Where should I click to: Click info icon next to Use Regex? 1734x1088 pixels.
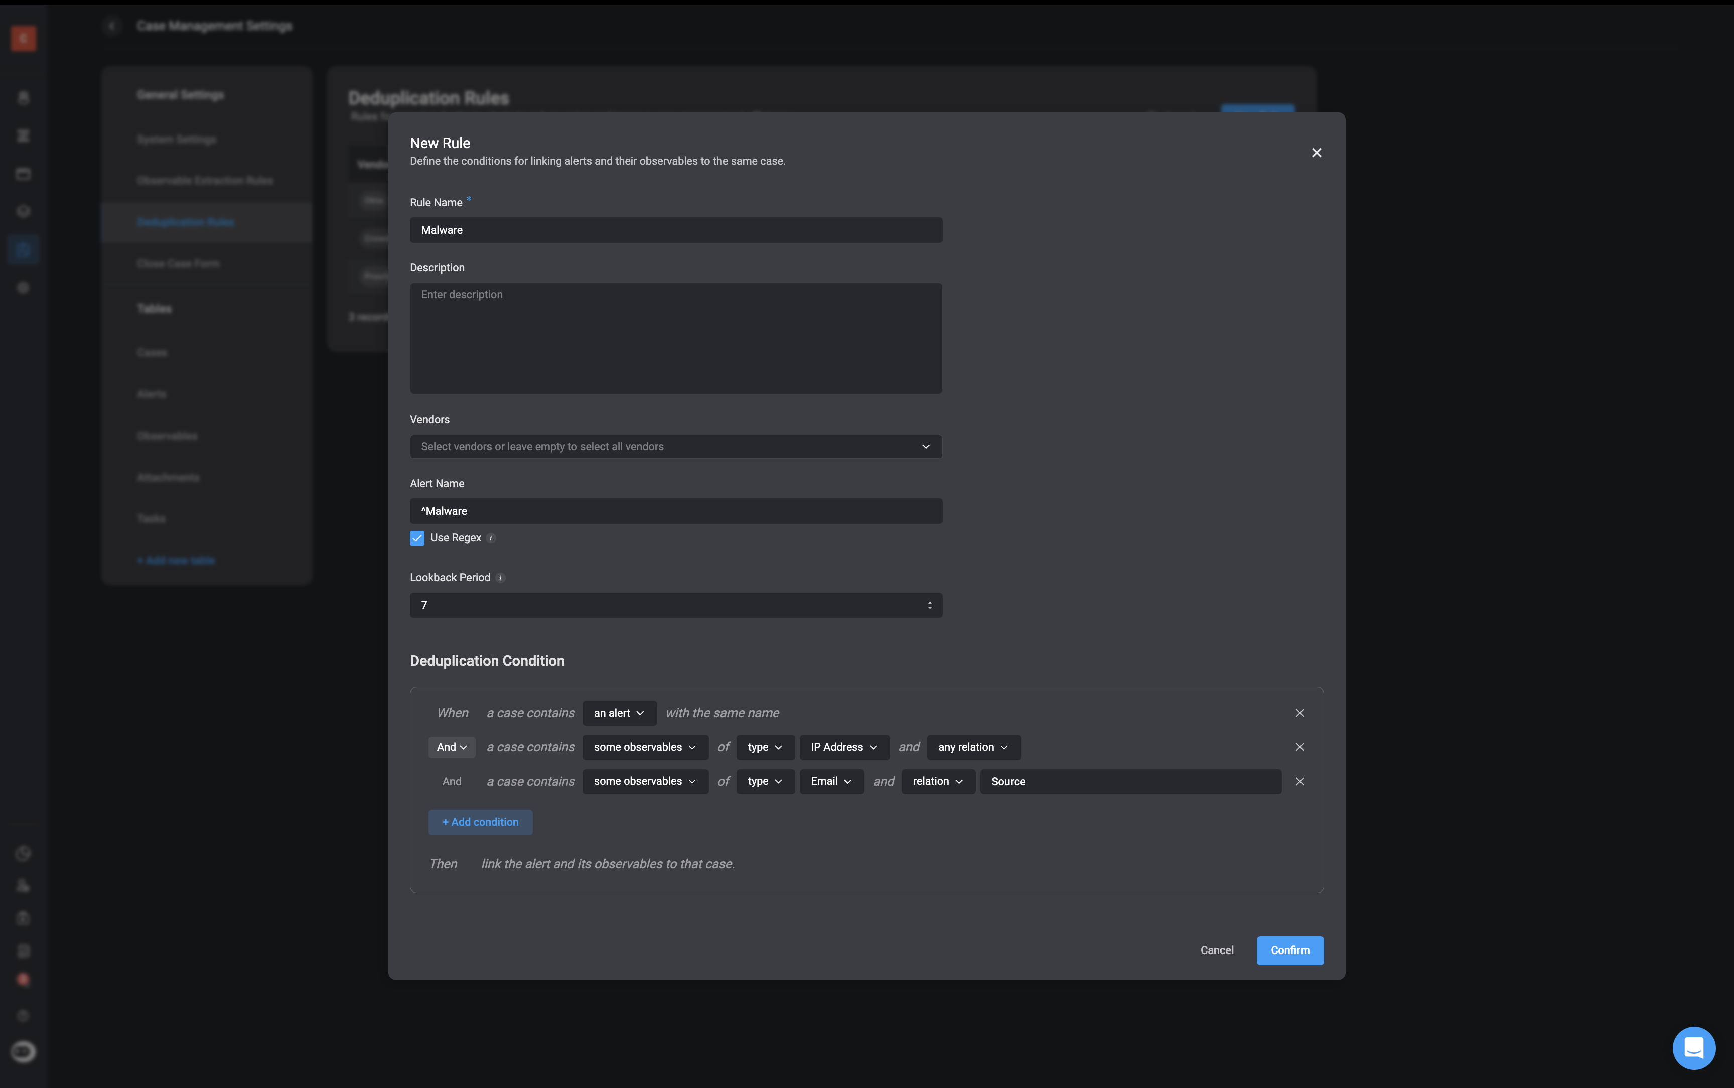click(x=491, y=538)
